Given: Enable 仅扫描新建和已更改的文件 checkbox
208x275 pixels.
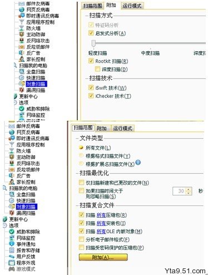Looking at the screenshot, I should tap(81, 183).
